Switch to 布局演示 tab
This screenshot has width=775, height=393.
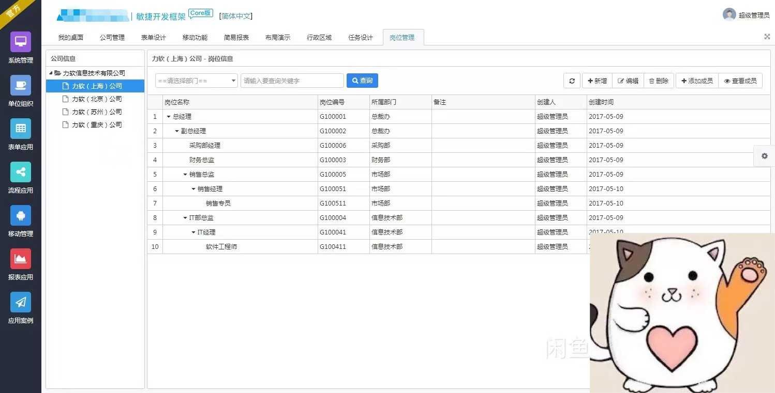click(278, 38)
